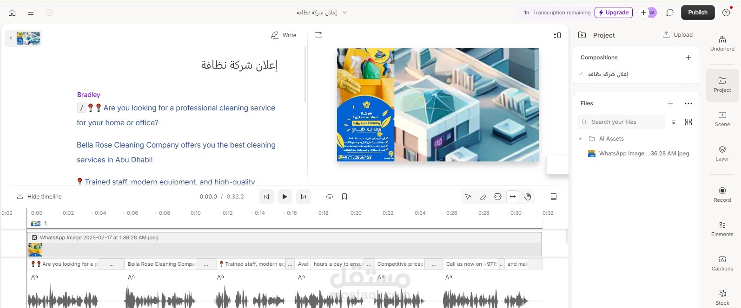Select the WhatsApp Image jpeg file
Screen dimensions: 741x308
click(x=639, y=154)
